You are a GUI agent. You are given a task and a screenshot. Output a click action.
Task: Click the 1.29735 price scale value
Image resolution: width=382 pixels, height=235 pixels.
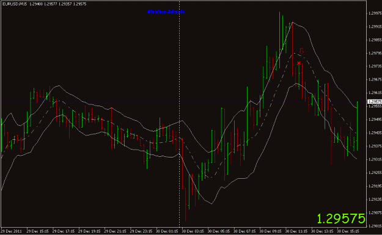click(375, 66)
